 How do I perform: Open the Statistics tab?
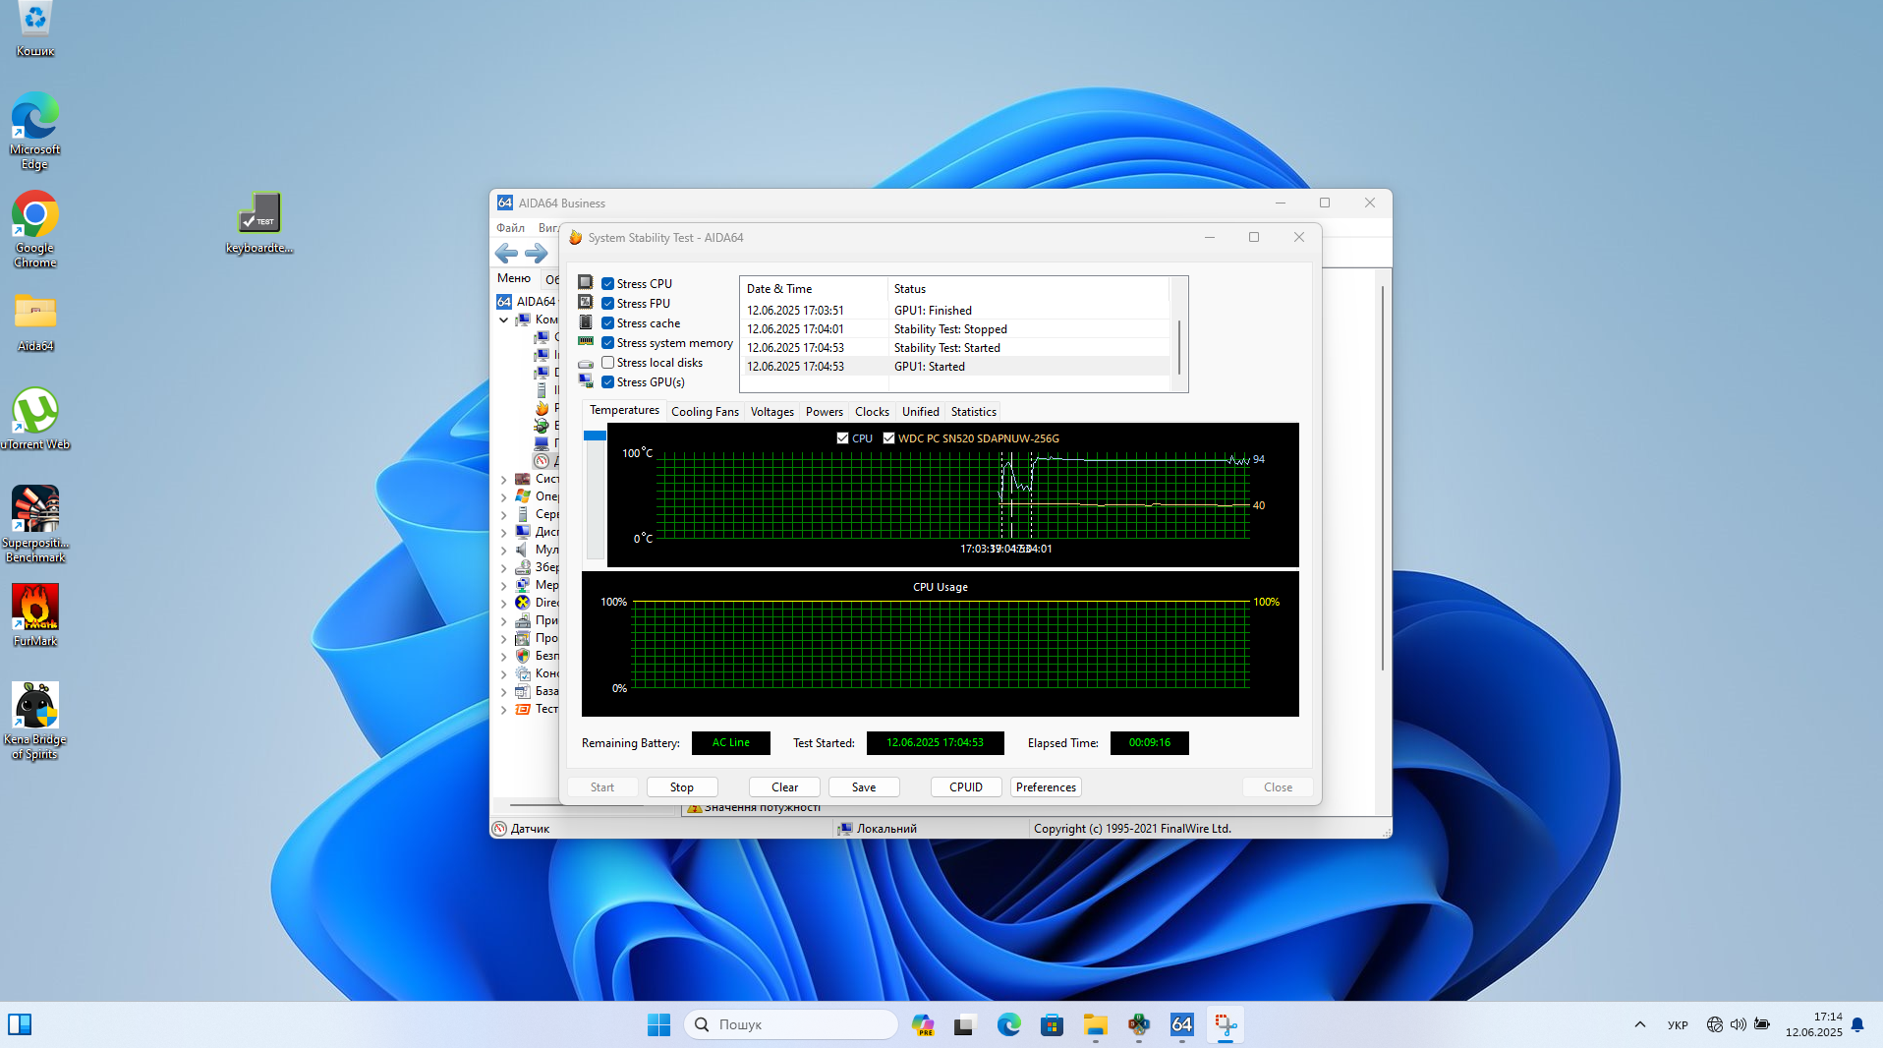coord(973,412)
